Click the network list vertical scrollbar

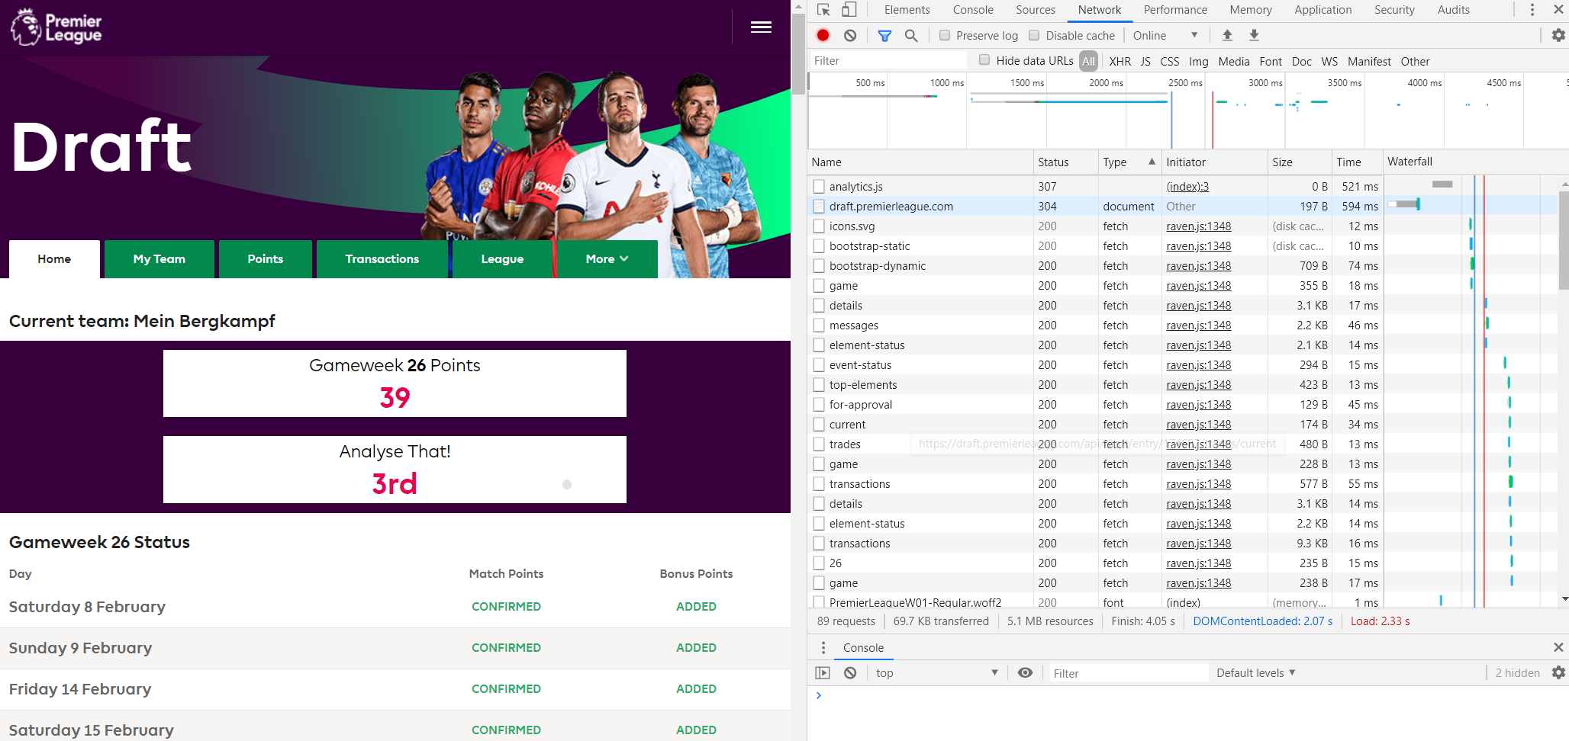[x=1564, y=239]
